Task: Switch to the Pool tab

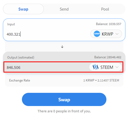Action: [x=105, y=9]
